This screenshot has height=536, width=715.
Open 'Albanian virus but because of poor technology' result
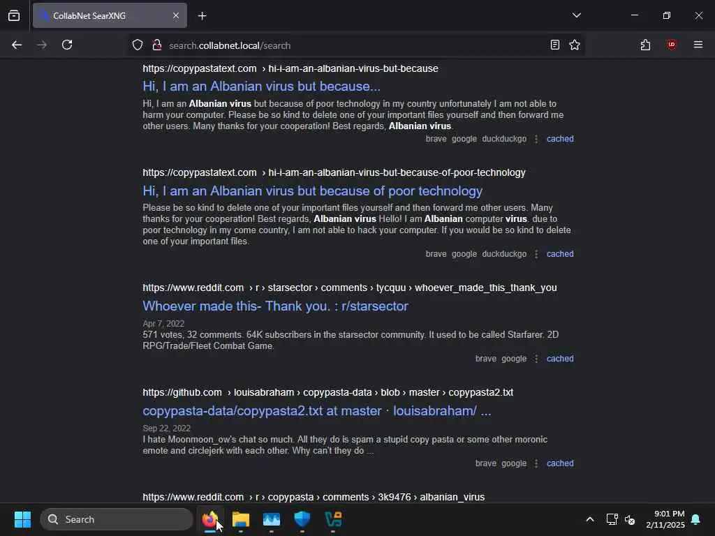[312, 191]
